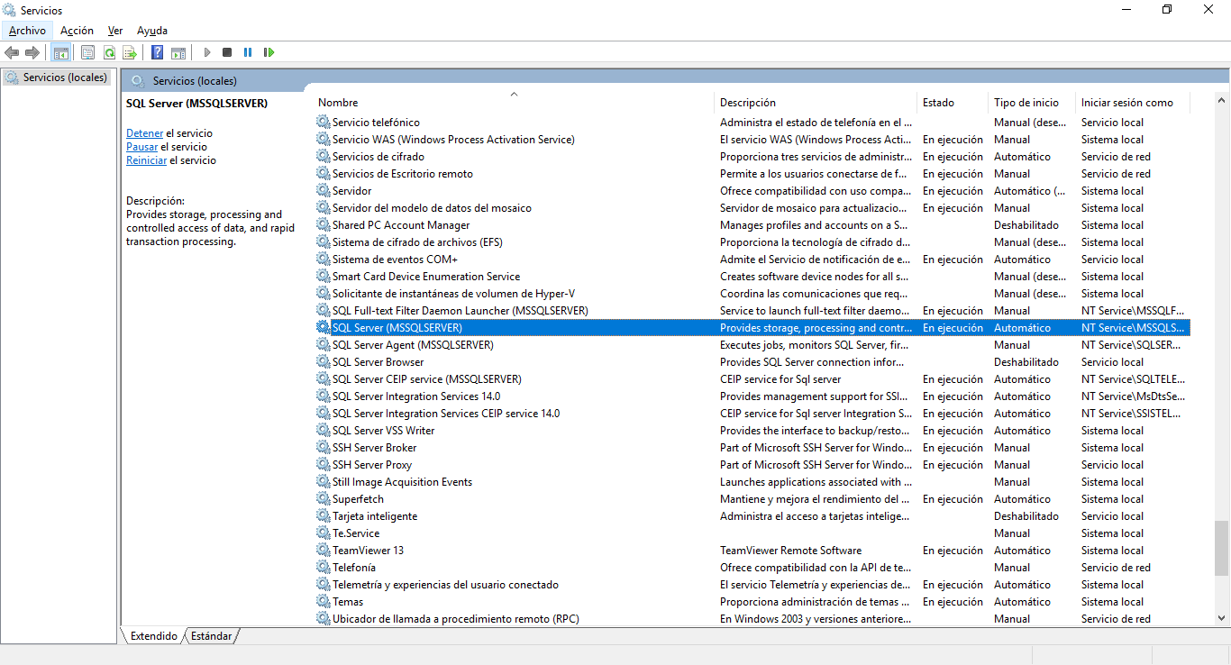Sort by the Descripción column header

[816, 103]
